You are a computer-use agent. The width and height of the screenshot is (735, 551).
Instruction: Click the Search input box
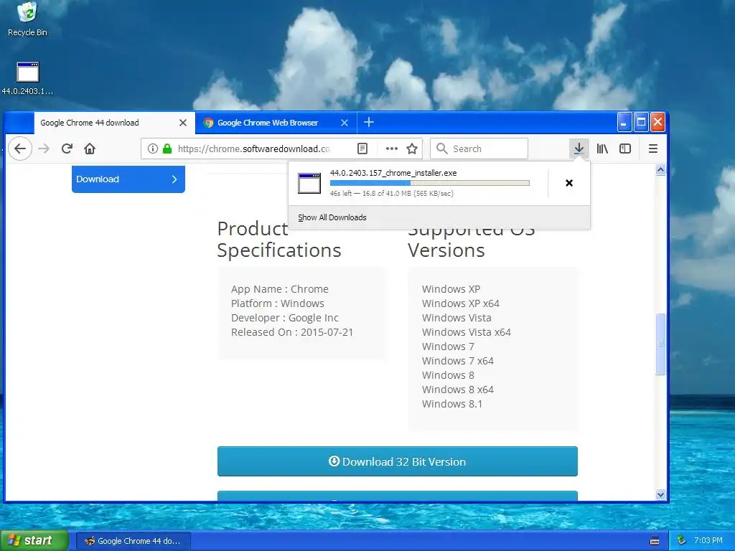(x=479, y=149)
